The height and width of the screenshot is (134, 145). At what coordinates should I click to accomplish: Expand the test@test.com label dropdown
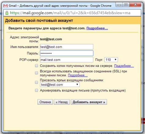point(60,85)
